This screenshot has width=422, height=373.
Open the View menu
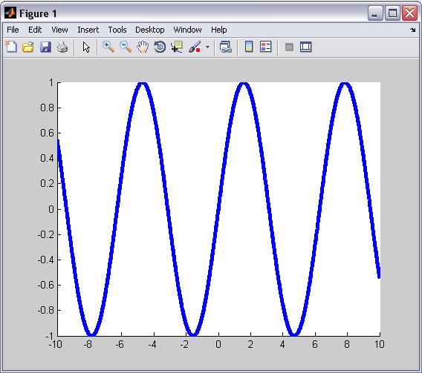click(x=59, y=30)
